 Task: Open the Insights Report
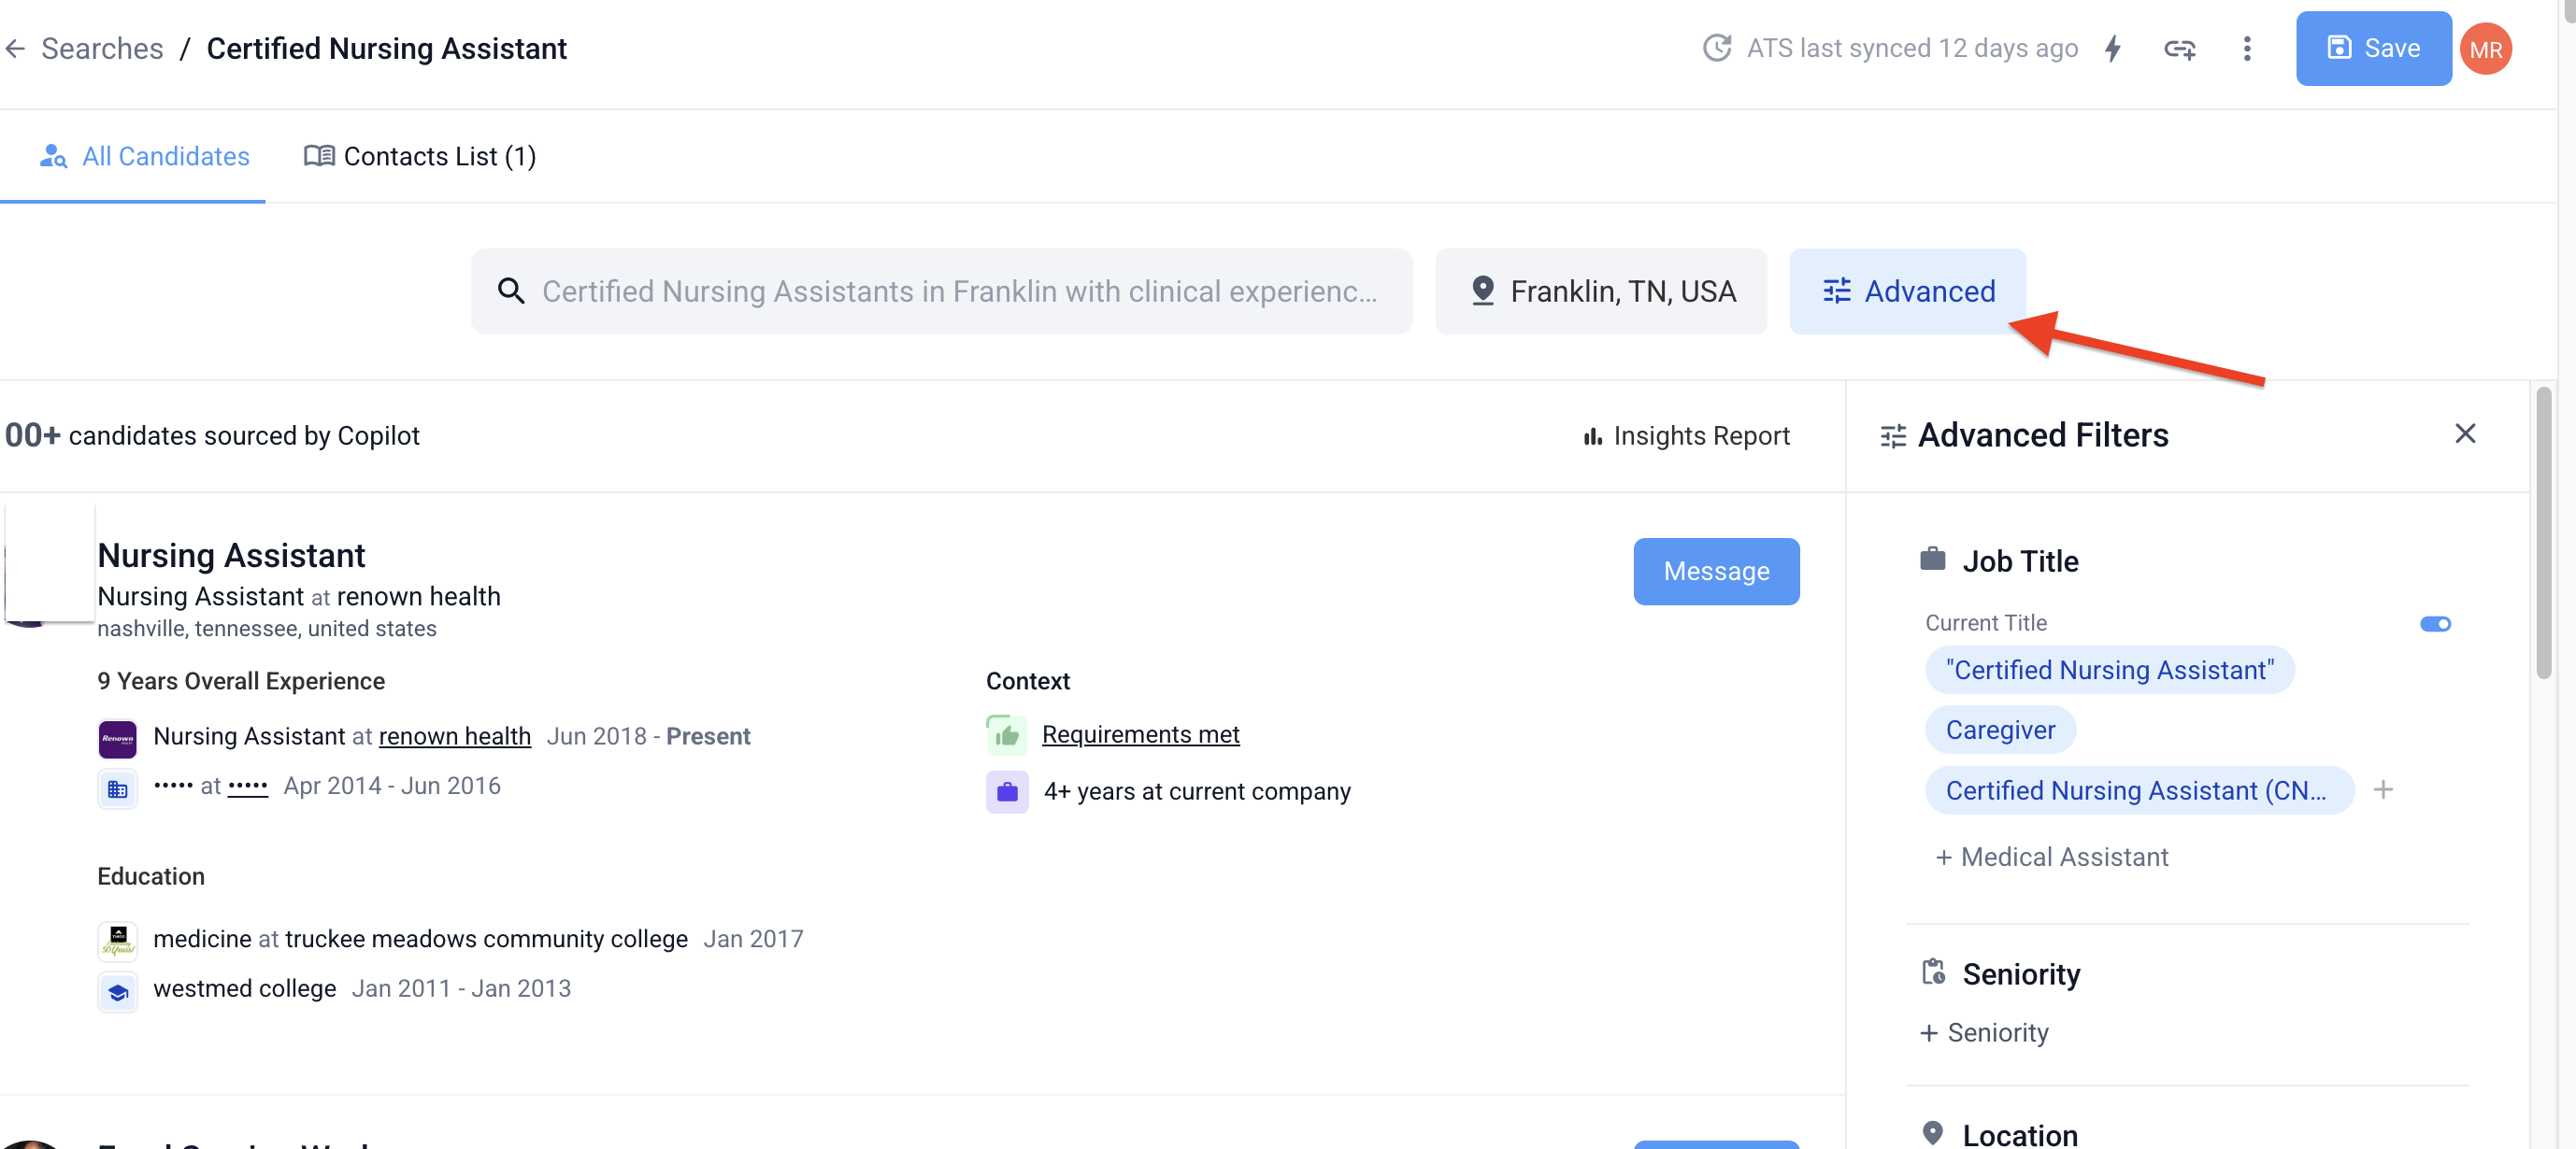(x=1686, y=436)
